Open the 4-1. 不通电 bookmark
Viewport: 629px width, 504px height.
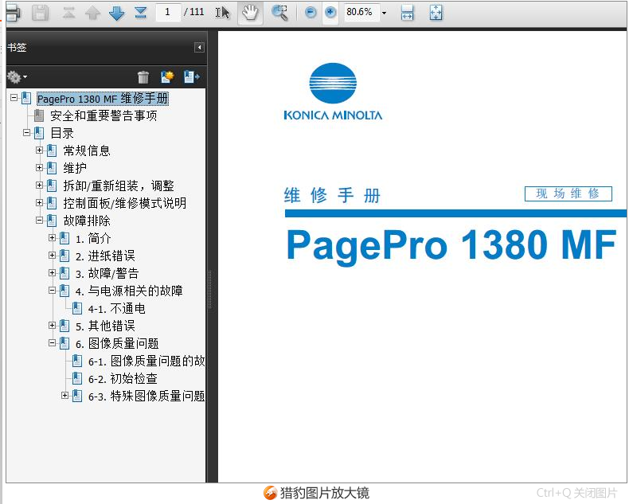[117, 308]
